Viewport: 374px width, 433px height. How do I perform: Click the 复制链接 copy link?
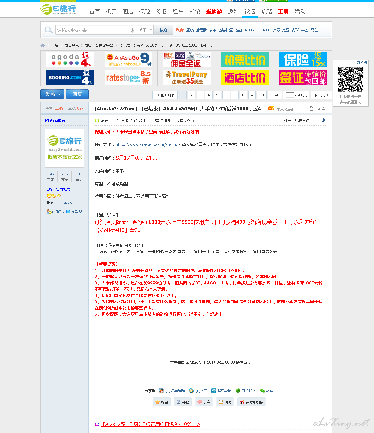(x=284, y=109)
